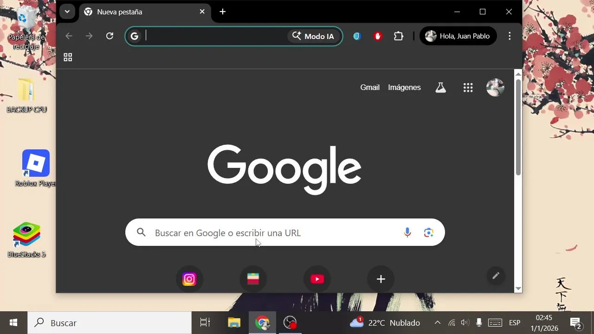The height and width of the screenshot is (334, 594).
Task: Customize this page with pencil icon
Action: tap(496, 276)
